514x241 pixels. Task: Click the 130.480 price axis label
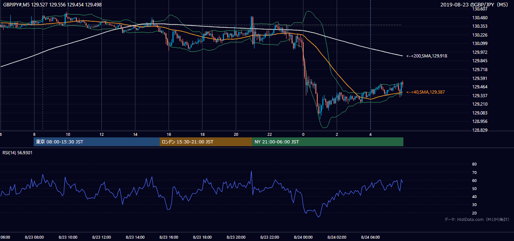pyautogui.click(x=480, y=18)
